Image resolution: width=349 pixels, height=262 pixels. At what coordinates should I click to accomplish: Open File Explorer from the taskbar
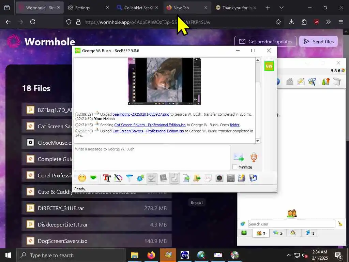(x=134, y=255)
